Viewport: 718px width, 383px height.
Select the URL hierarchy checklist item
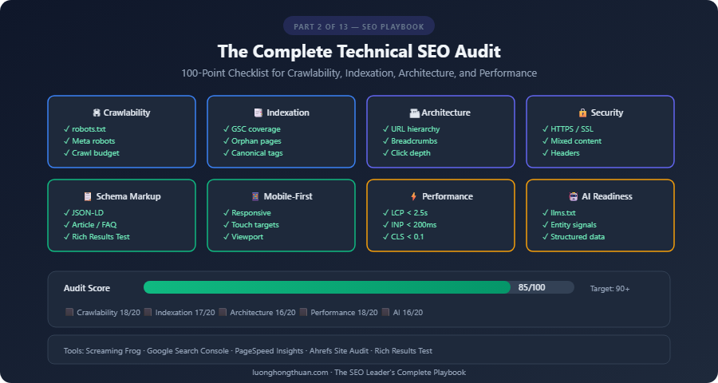coord(411,129)
